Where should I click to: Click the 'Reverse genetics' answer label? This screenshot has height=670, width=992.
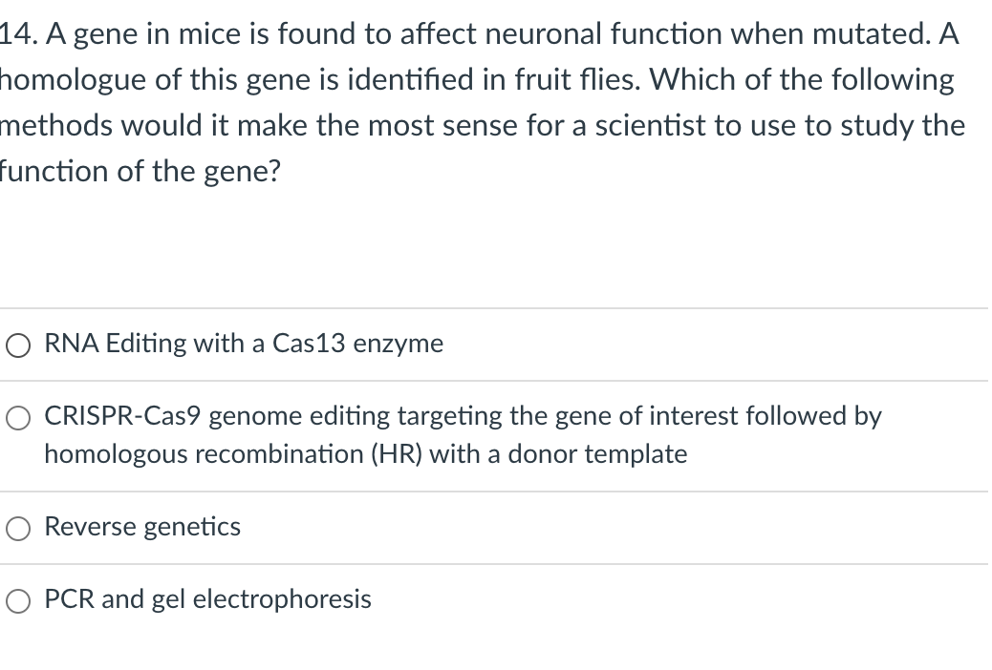(142, 527)
